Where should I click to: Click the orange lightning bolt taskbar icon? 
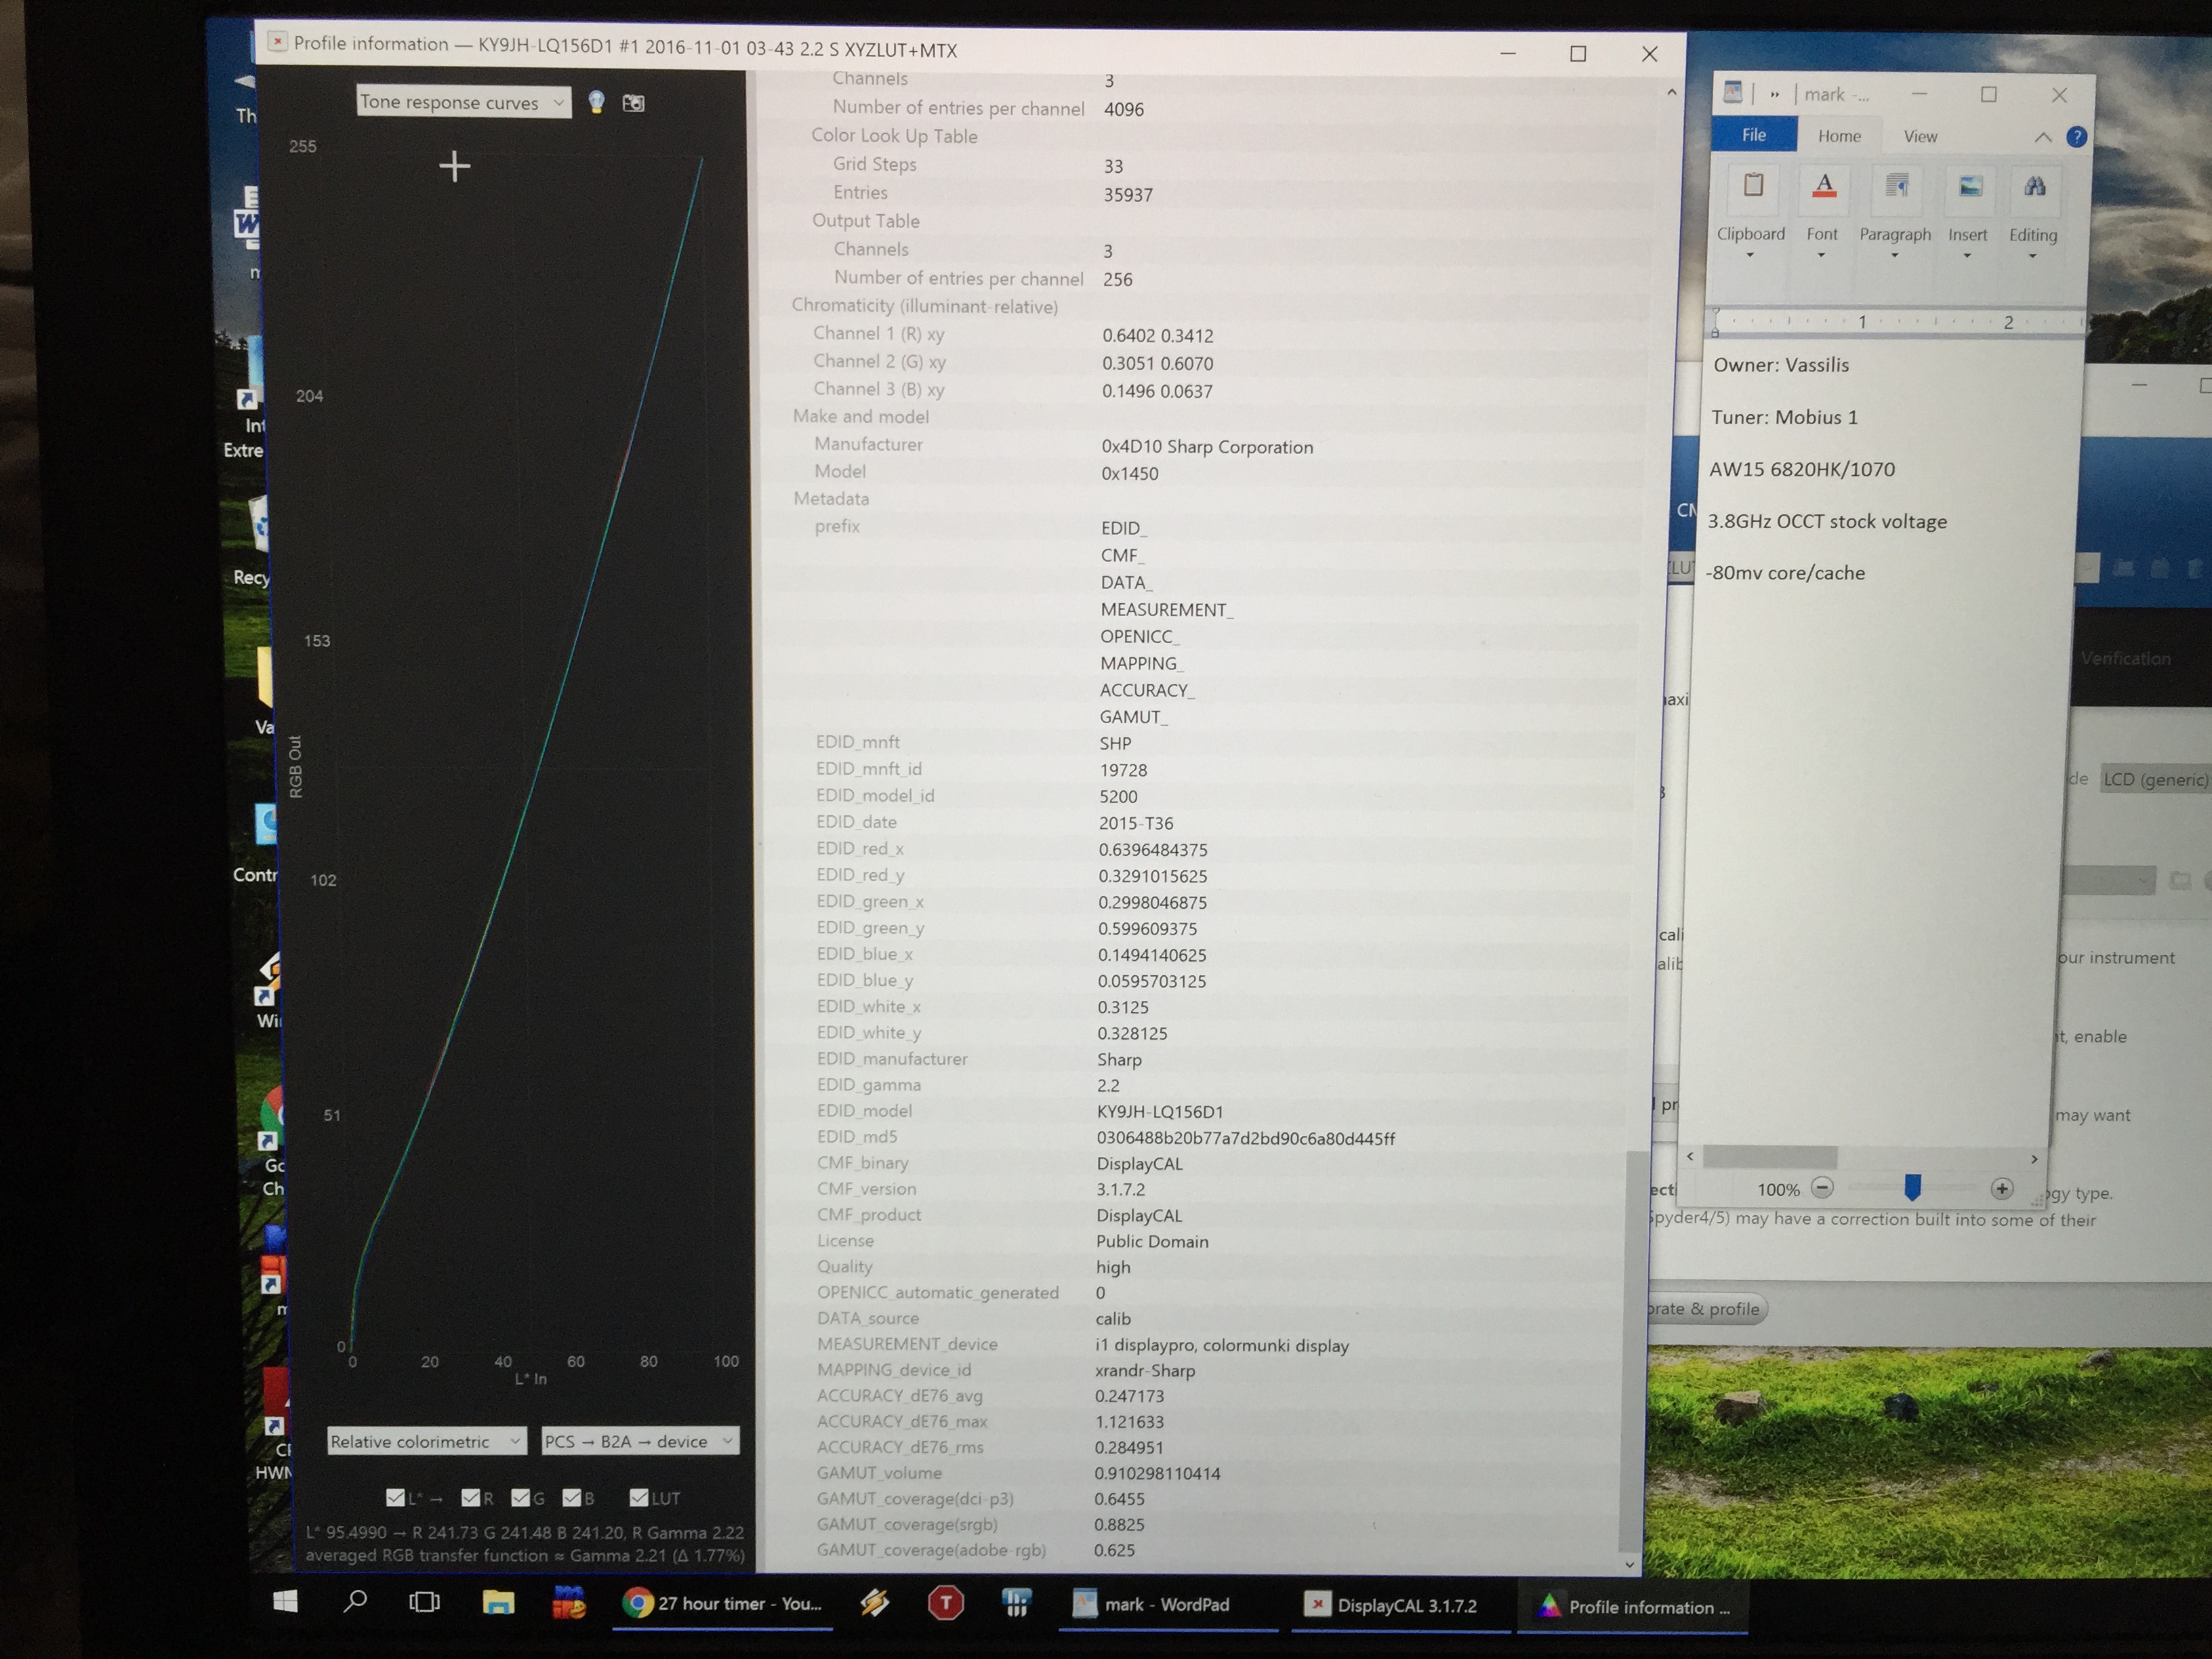point(875,1604)
